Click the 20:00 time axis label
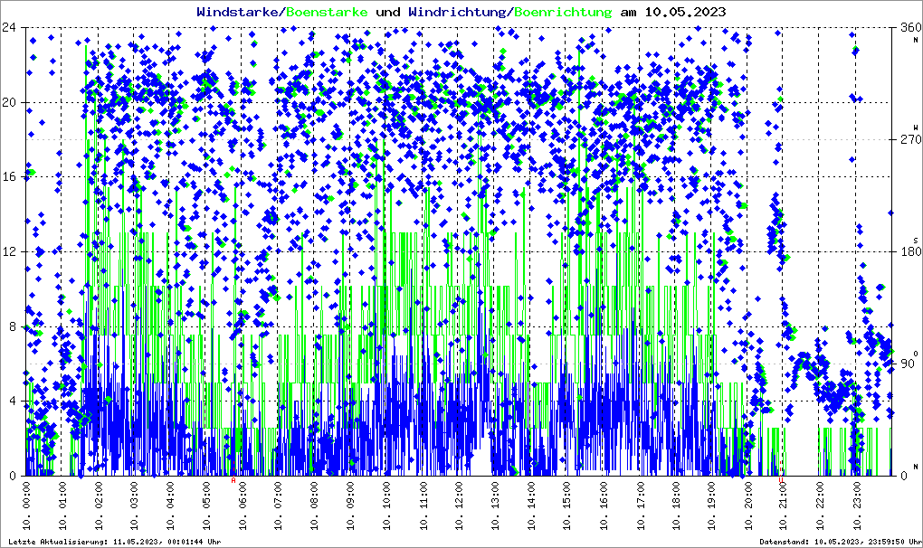The width and height of the screenshot is (923, 548). click(747, 505)
